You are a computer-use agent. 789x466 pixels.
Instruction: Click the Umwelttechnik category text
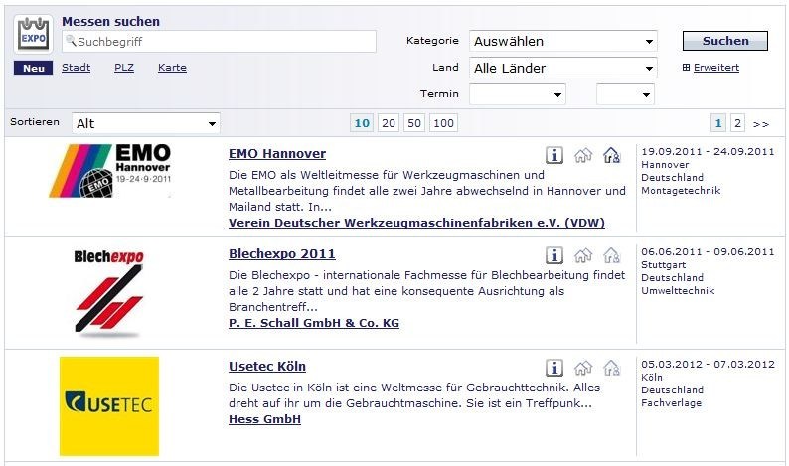click(x=678, y=290)
